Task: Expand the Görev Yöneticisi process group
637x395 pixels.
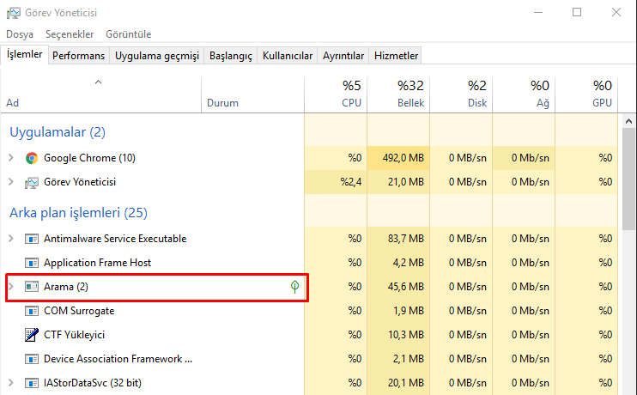Action: click(x=10, y=182)
